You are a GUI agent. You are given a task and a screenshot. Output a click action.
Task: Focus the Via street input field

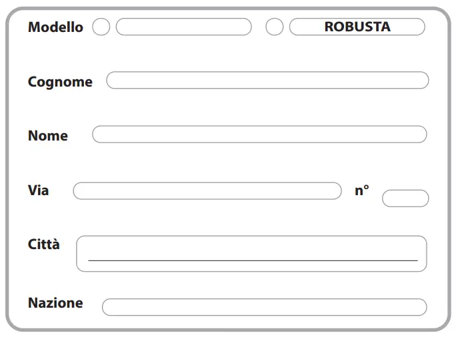207,191
